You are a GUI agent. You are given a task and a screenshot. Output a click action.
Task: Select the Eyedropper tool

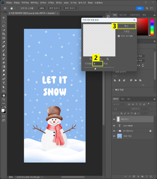point(4,42)
